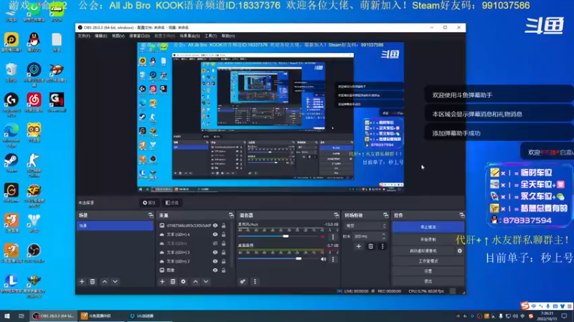Pop out the Audio Mixer dock panel
574x322 pixels.
pyautogui.click(x=336, y=215)
